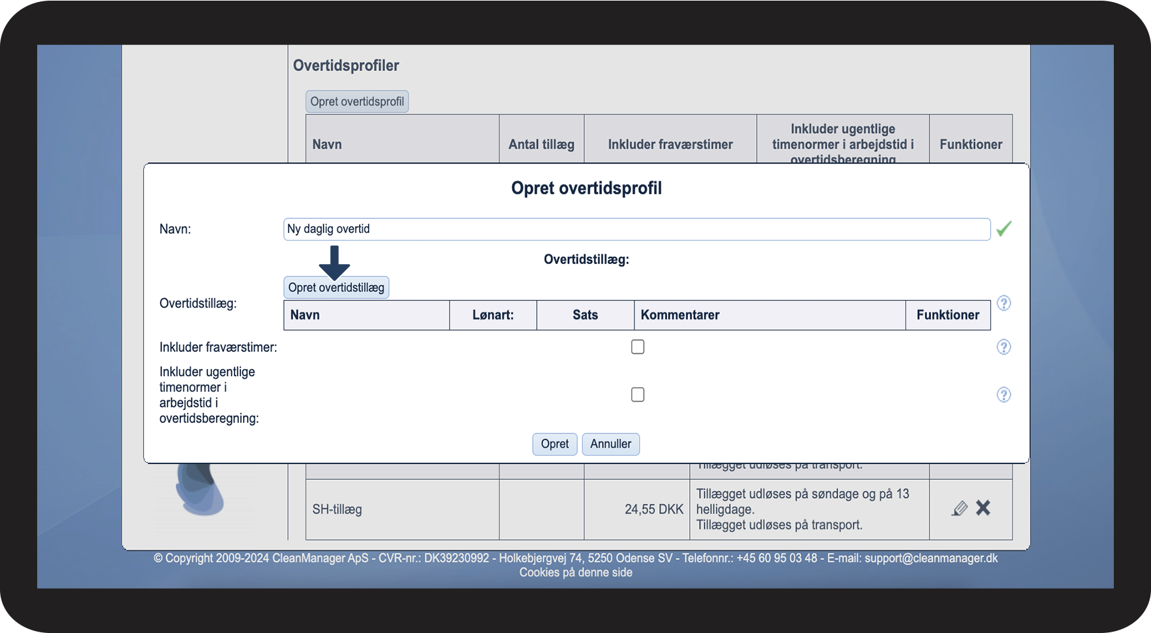This screenshot has height=633, width=1151.
Task: Edit the SH-tillæg row with pencil icon
Action: click(x=959, y=508)
